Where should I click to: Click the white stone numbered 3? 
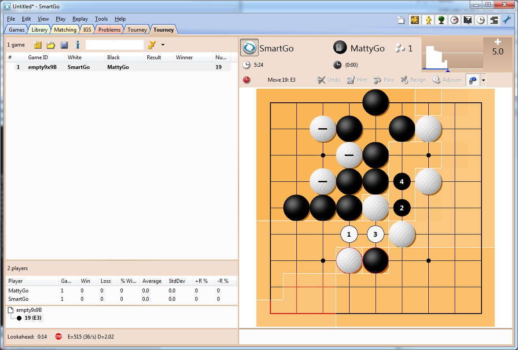[x=375, y=235]
